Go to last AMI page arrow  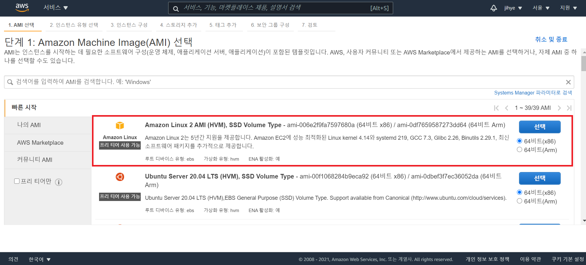[x=569, y=108]
